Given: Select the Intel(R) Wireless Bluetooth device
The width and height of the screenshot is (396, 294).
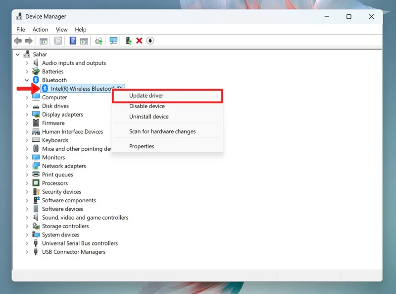Looking at the screenshot, I should [82, 89].
